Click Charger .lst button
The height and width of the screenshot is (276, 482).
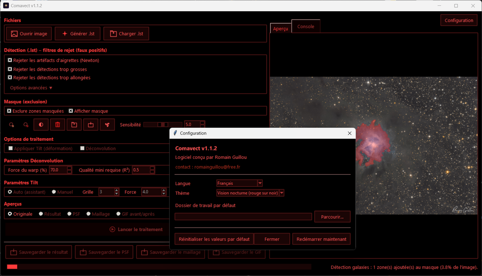tap(126, 34)
